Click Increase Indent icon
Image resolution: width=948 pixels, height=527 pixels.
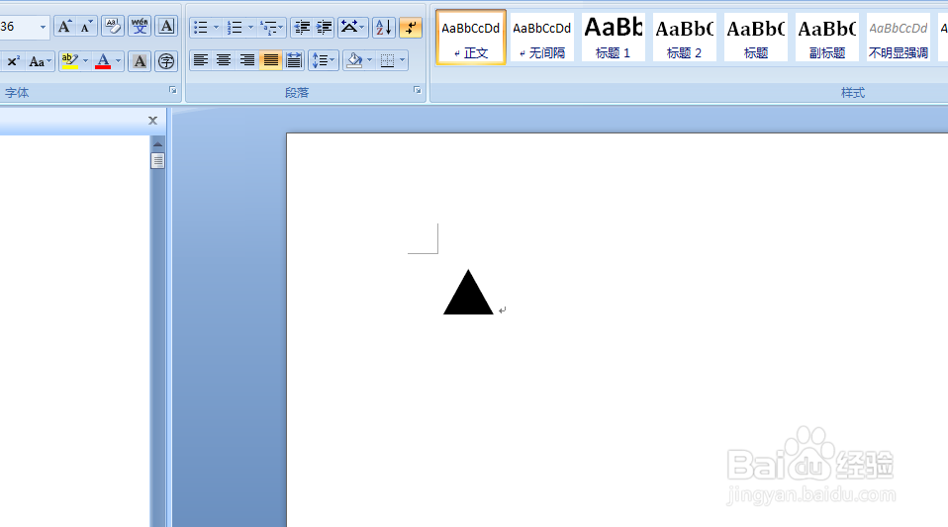(324, 28)
